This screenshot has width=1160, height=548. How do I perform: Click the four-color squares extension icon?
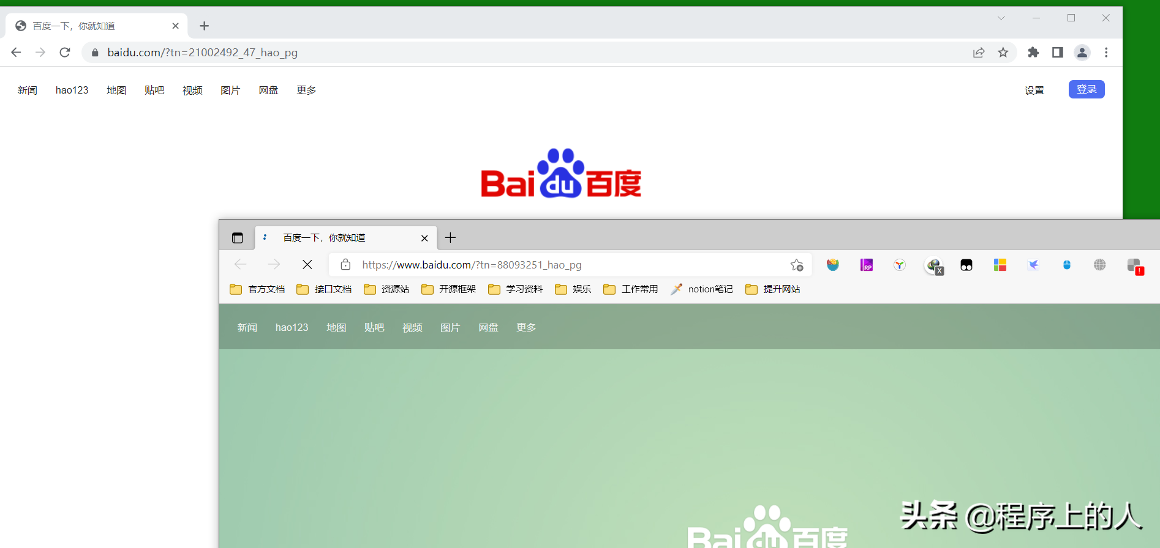(x=1000, y=265)
